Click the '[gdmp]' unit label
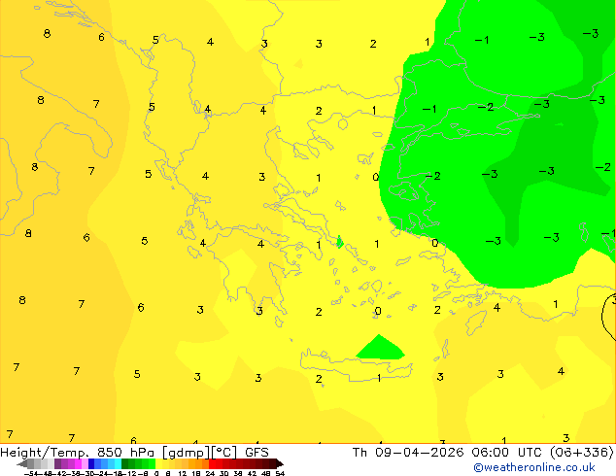616x476 pixels. [x=185, y=453]
